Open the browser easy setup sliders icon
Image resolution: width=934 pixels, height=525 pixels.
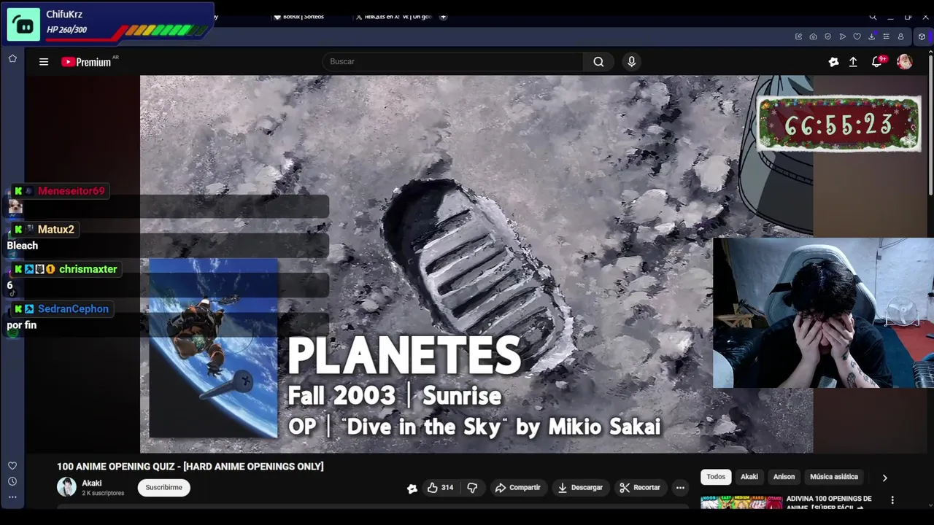tap(886, 36)
